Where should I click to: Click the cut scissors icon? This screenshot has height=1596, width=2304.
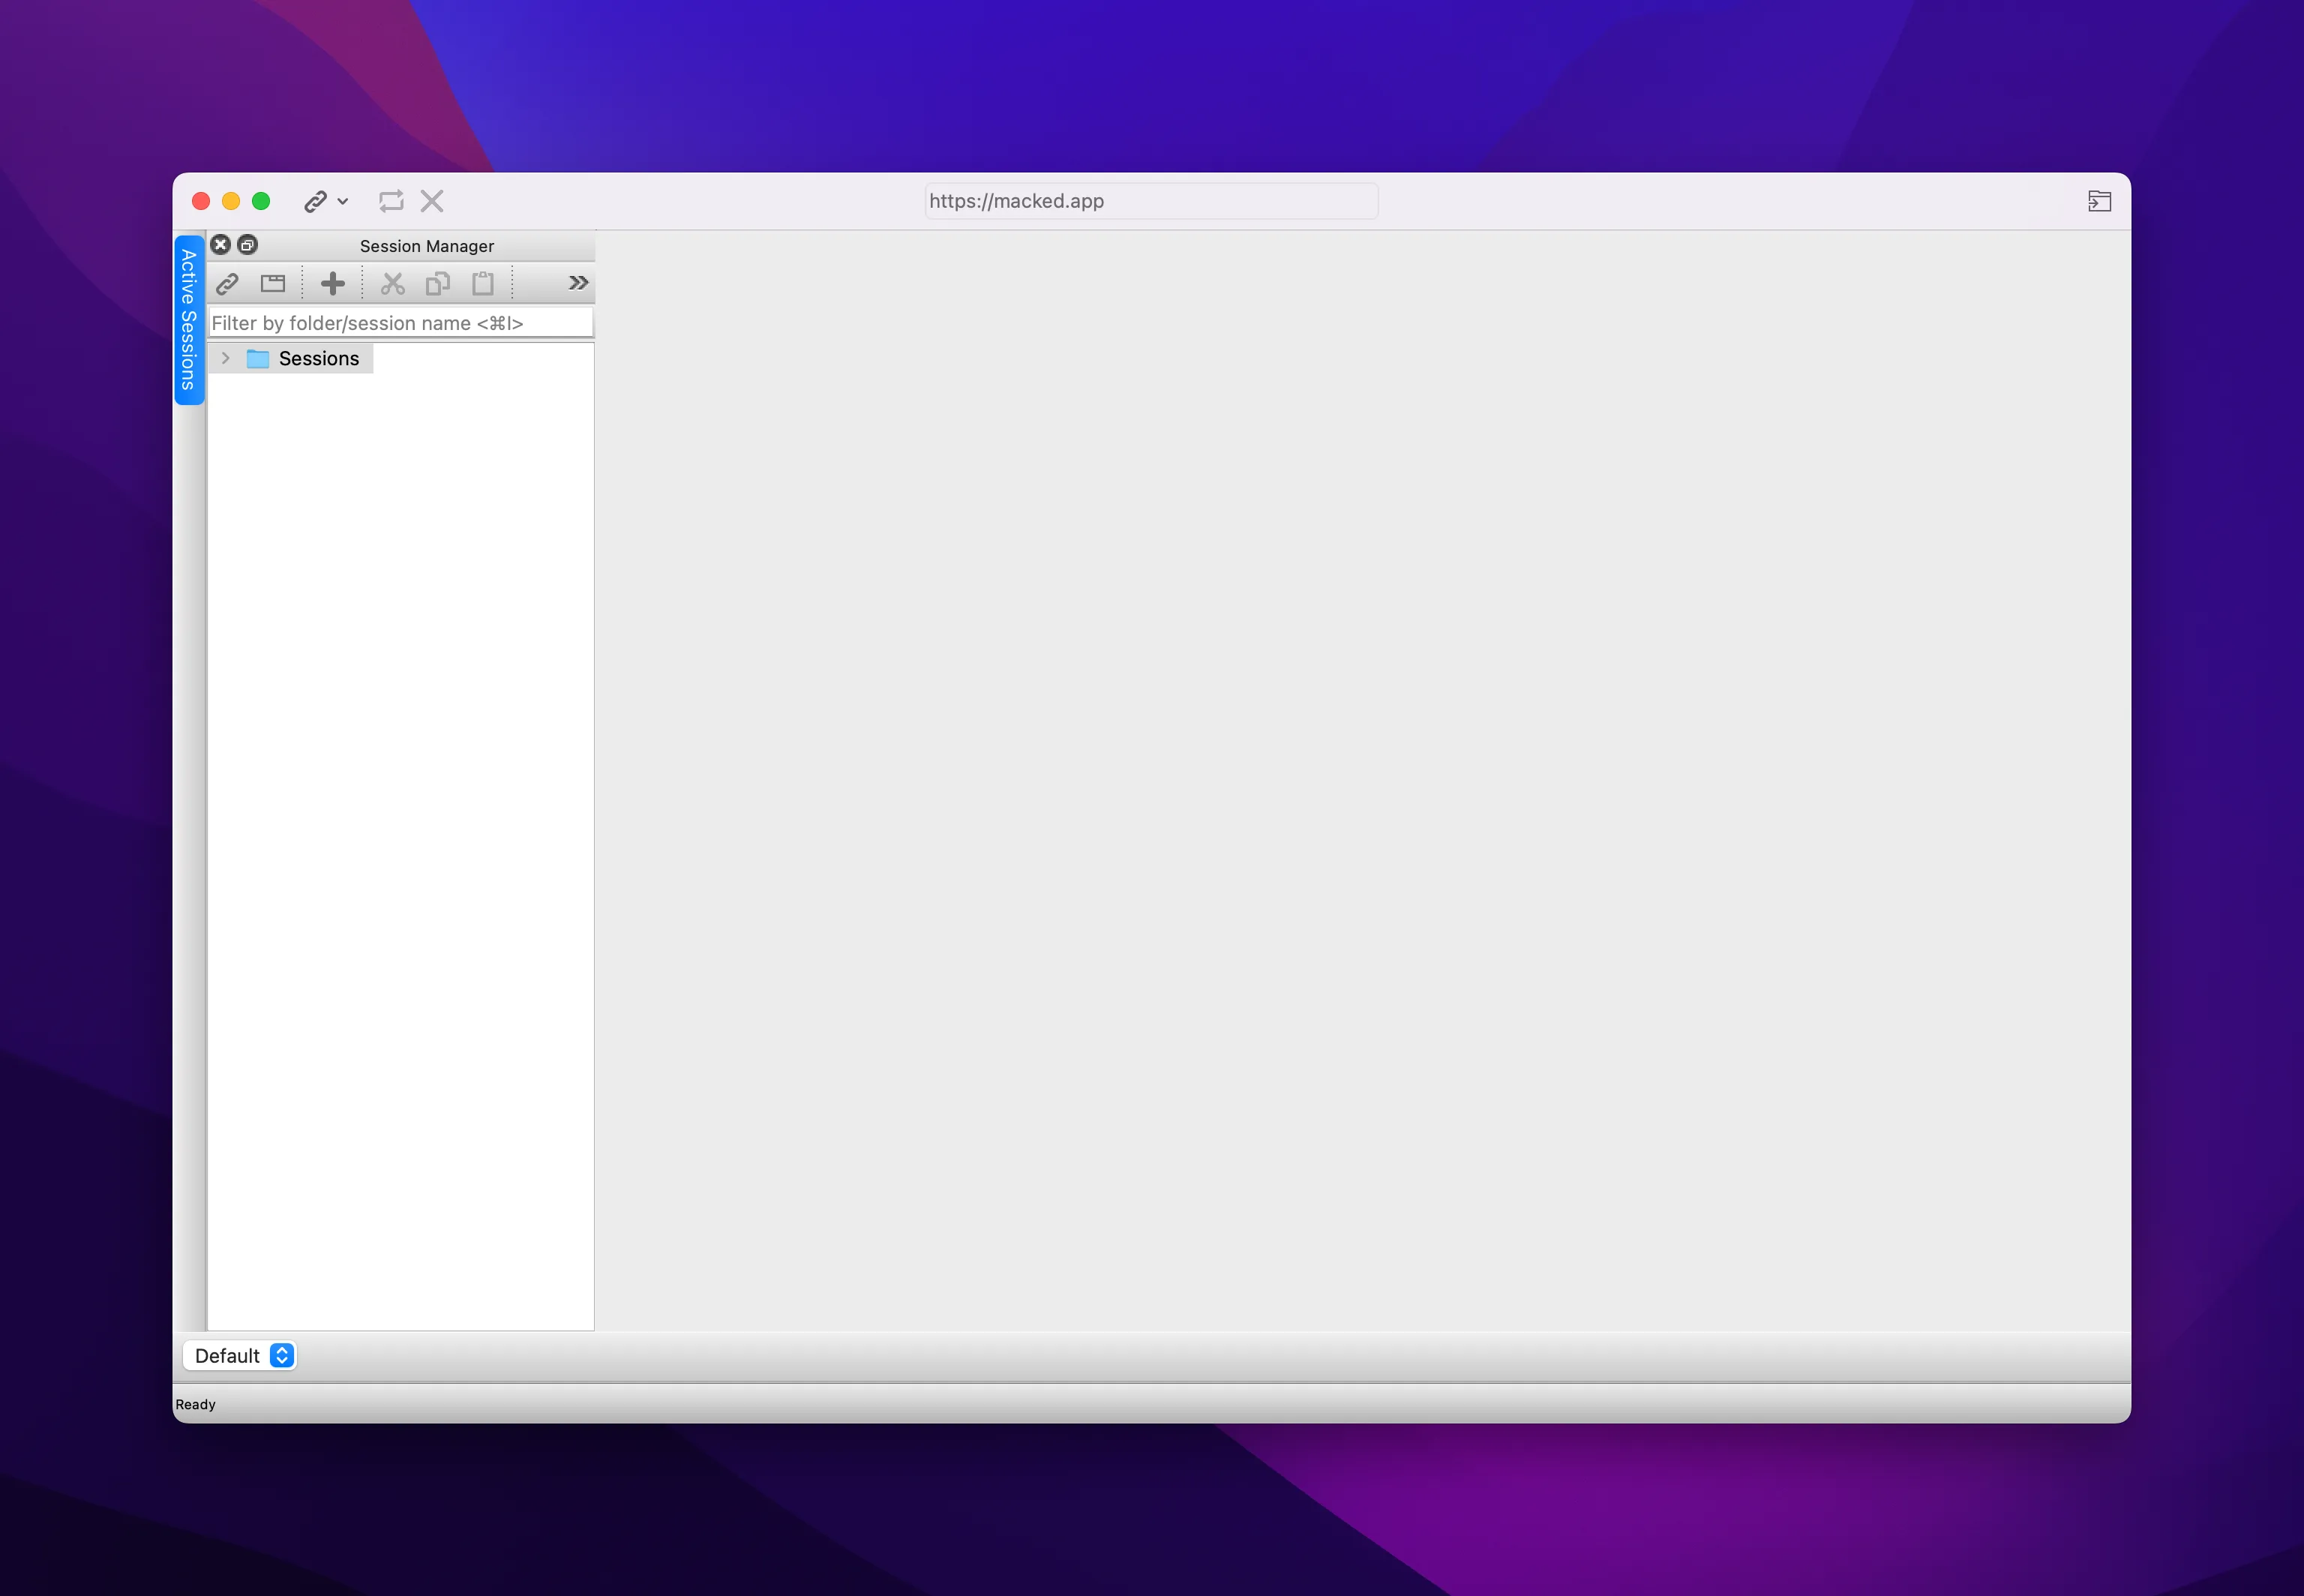coord(393,284)
